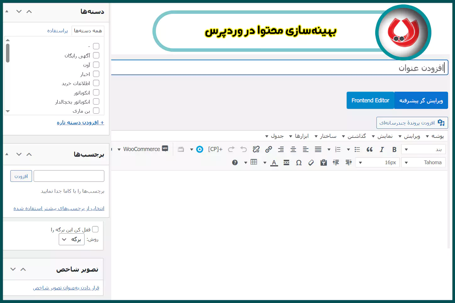Open the text color picker
The width and height of the screenshot is (455, 303).
click(274, 162)
